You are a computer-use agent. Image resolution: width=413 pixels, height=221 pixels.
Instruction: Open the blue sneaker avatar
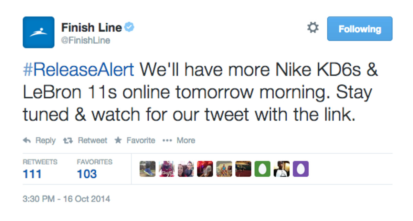[147, 169]
